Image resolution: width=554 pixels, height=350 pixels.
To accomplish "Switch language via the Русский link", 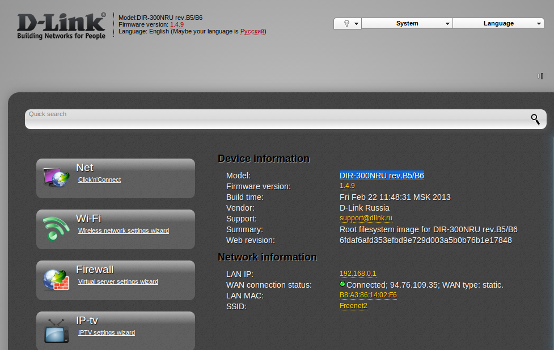I will pyautogui.click(x=252, y=32).
